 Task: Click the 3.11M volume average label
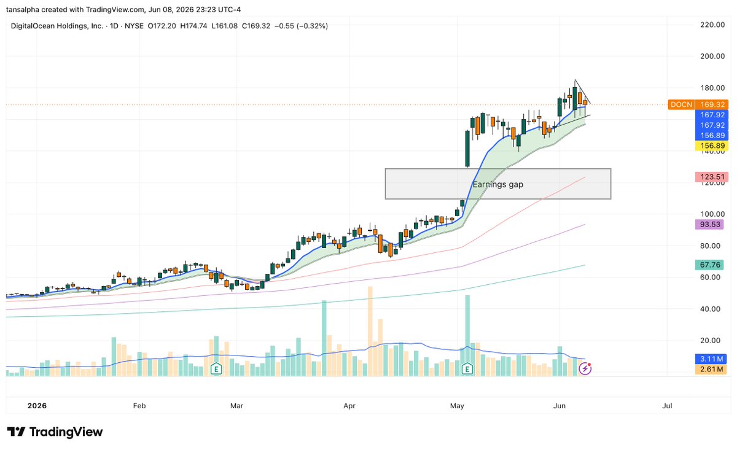[711, 359]
